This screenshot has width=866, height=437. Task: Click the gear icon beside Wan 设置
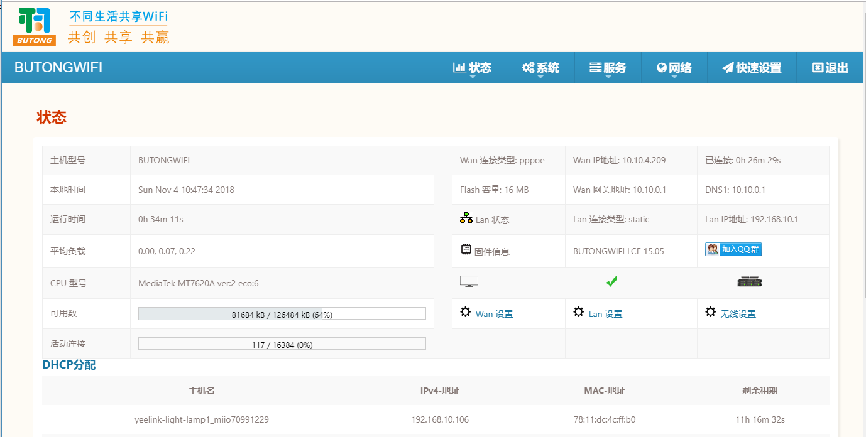tap(466, 312)
